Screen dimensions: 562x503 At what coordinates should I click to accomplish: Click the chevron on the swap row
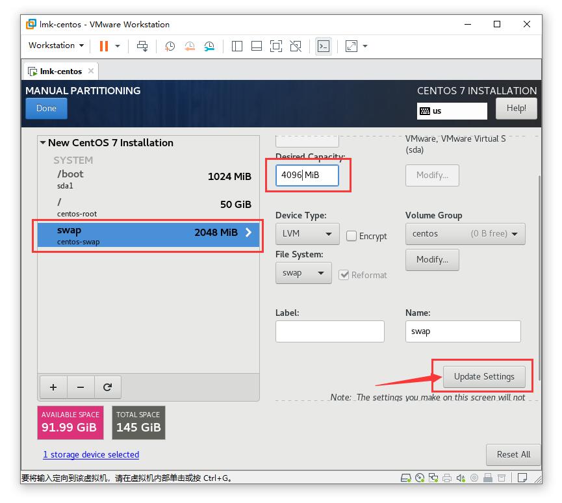tap(248, 232)
